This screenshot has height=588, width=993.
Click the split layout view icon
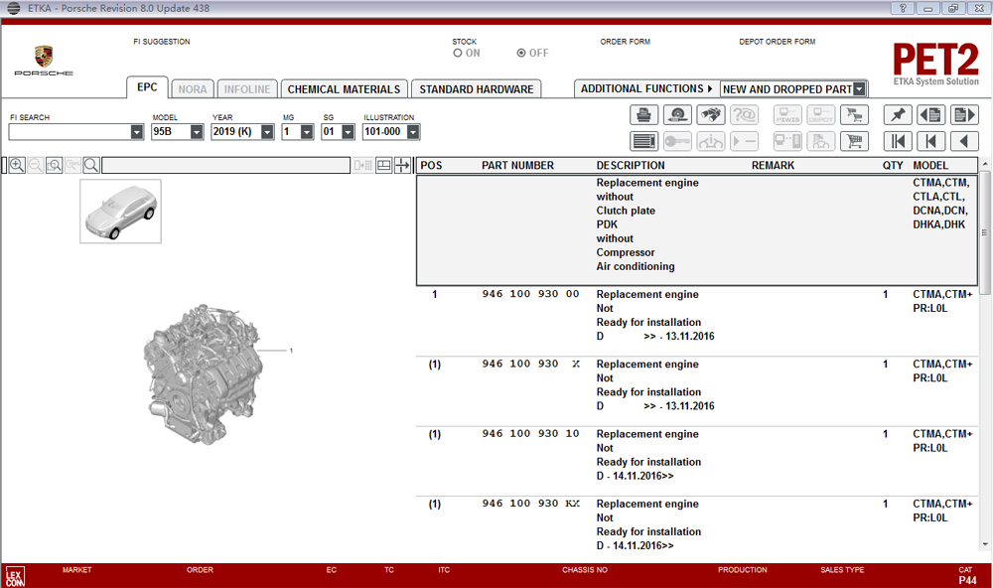pyautogui.click(x=383, y=165)
